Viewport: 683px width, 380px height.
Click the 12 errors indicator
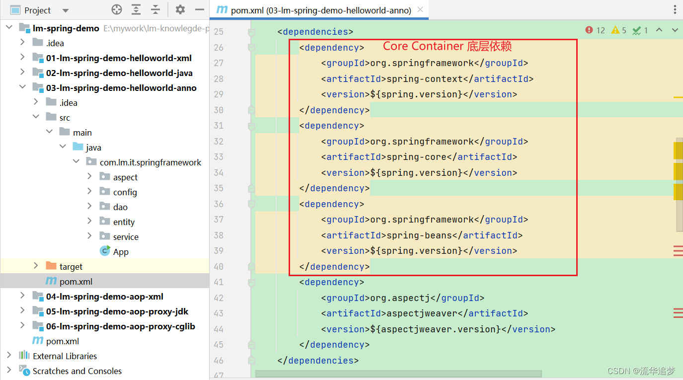tap(595, 30)
